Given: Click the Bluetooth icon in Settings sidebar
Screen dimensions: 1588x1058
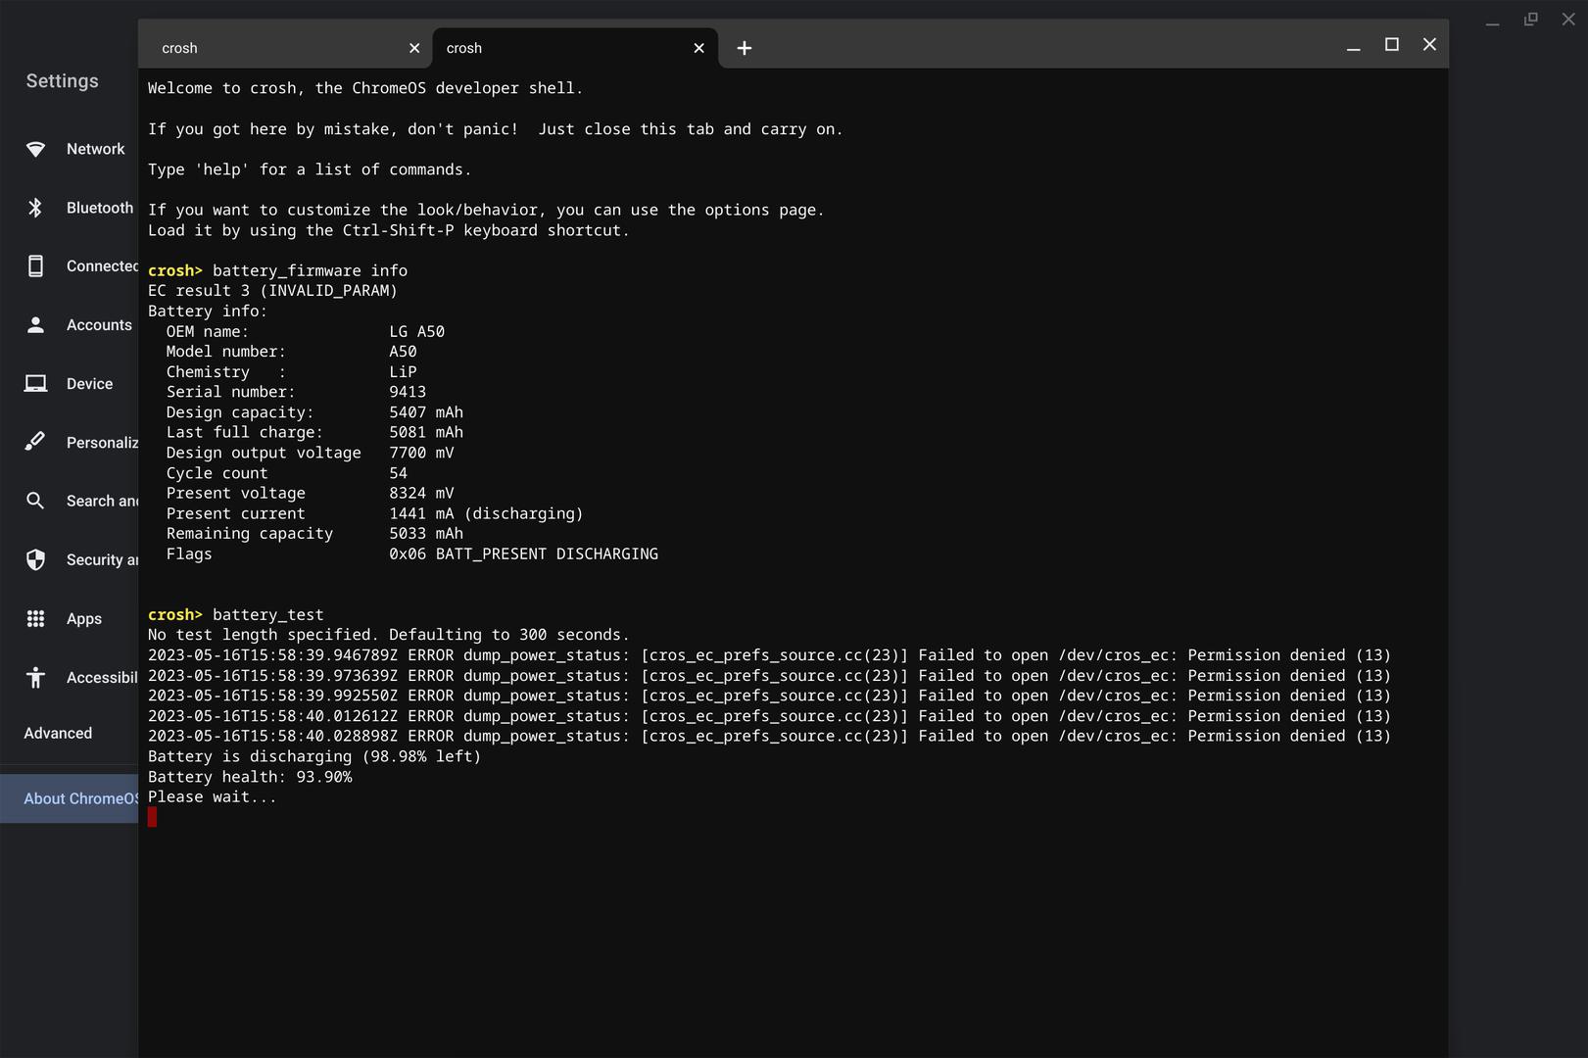Looking at the screenshot, I should point(35,208).
